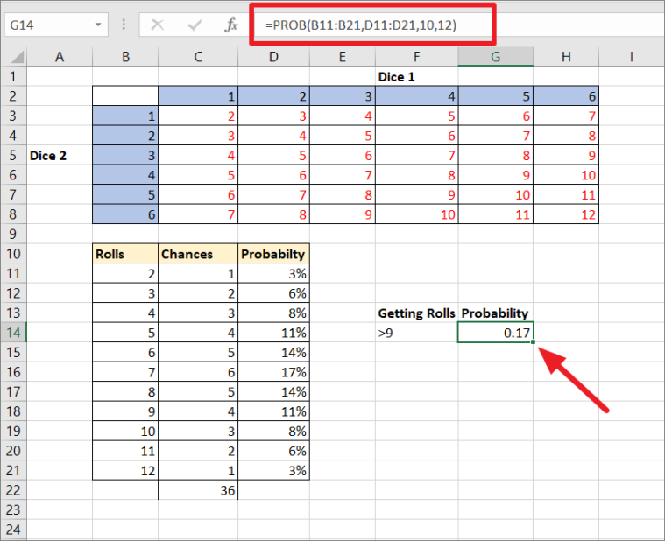This screenshot has width=665, height=541.
Task: Click the red 10 in cell F8
Action: pyautogui.click(x=416, y=214)
